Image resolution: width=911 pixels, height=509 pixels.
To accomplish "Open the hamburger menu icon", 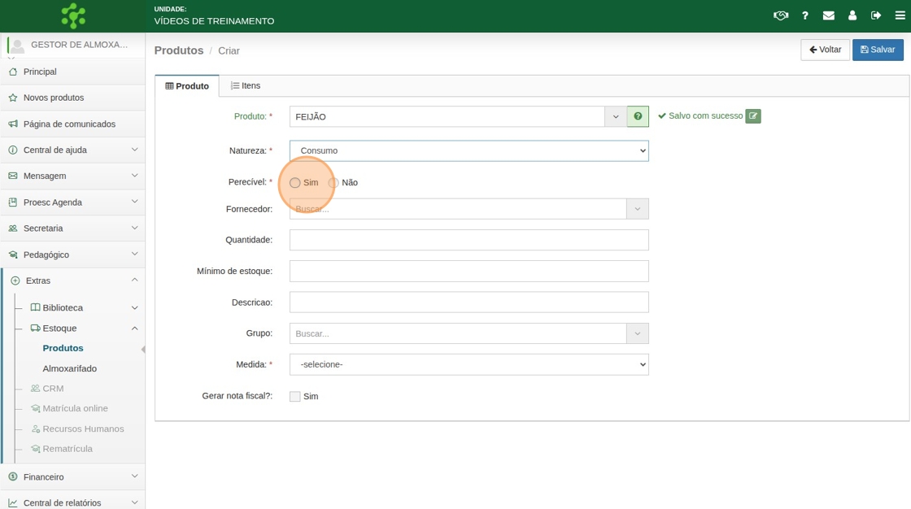I will coord(900,15).
